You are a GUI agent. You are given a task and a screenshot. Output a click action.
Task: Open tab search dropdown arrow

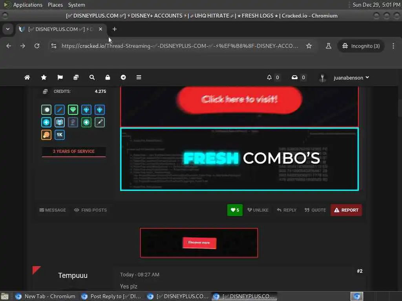[8, 29]
